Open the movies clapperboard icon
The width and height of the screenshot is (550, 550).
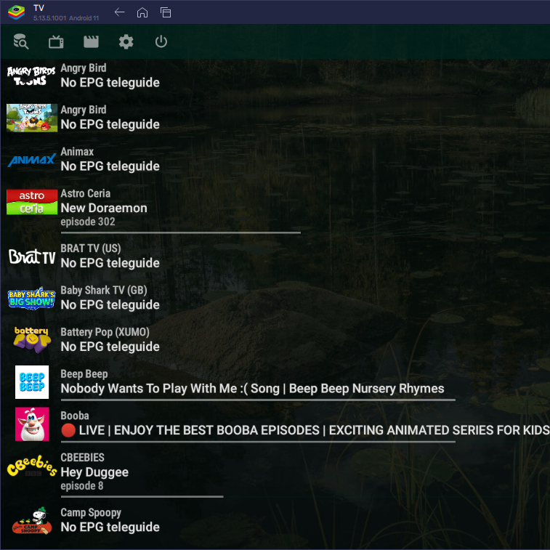click(91, 41)
